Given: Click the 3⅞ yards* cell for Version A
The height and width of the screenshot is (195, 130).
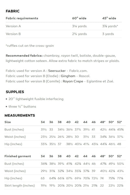Looking at the screenshot, I should 110,26.
